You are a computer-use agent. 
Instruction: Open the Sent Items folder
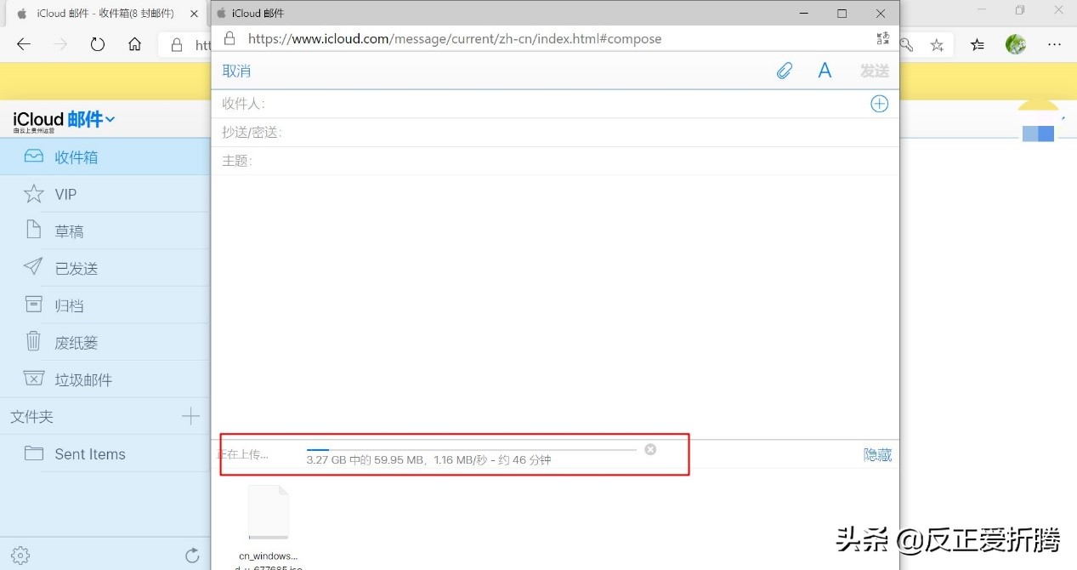click(89, 453)
